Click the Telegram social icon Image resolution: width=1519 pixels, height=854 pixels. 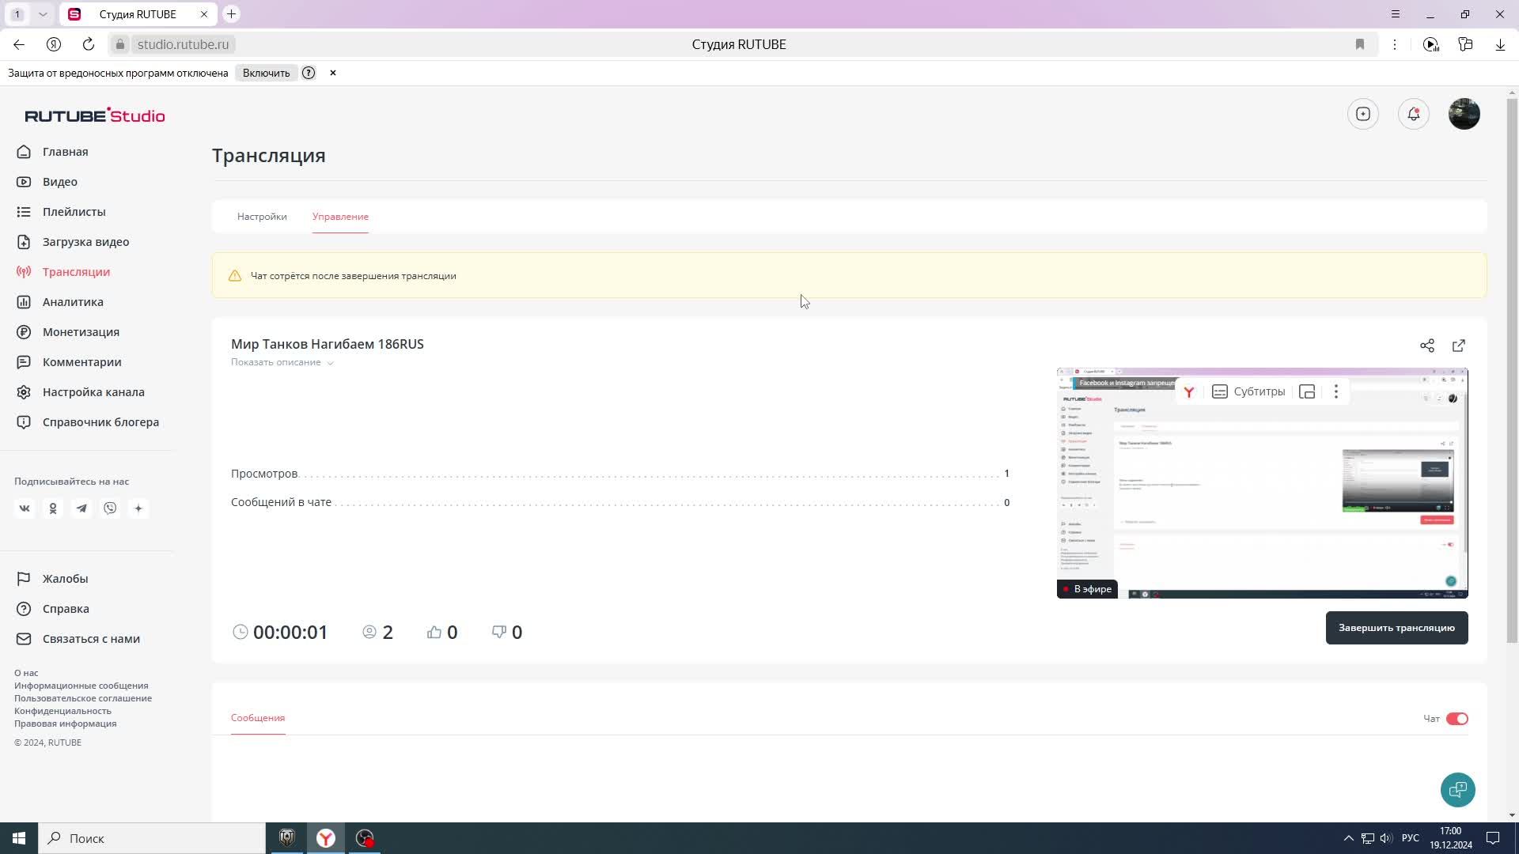[81, 508]
